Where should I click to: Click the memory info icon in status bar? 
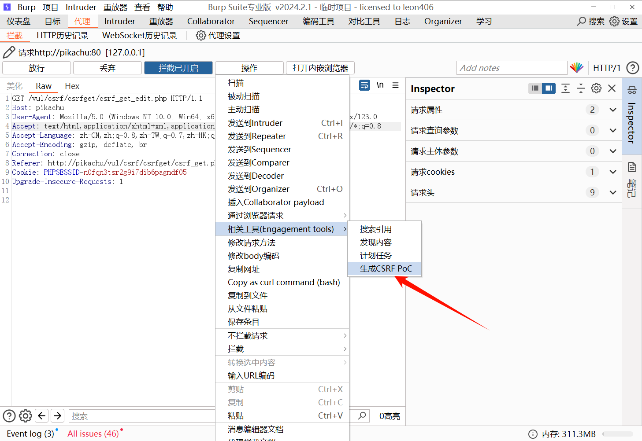point(533,434)
